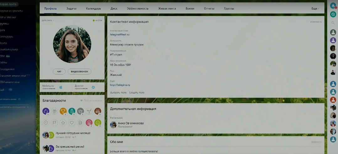Click the Создать поле link
Screen dimensions: 338x154
point(137,93)
